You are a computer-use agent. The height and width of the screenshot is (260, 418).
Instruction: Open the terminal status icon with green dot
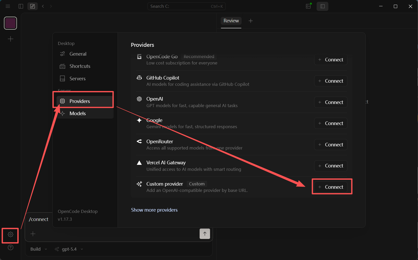[x=309, y=6]
